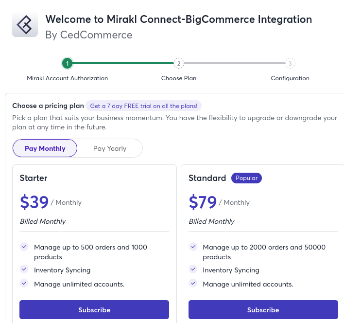Click checkmark beside Standard 2000 orders feature
The height and width of the screenshot is (323, 344).
coord(193,247)
